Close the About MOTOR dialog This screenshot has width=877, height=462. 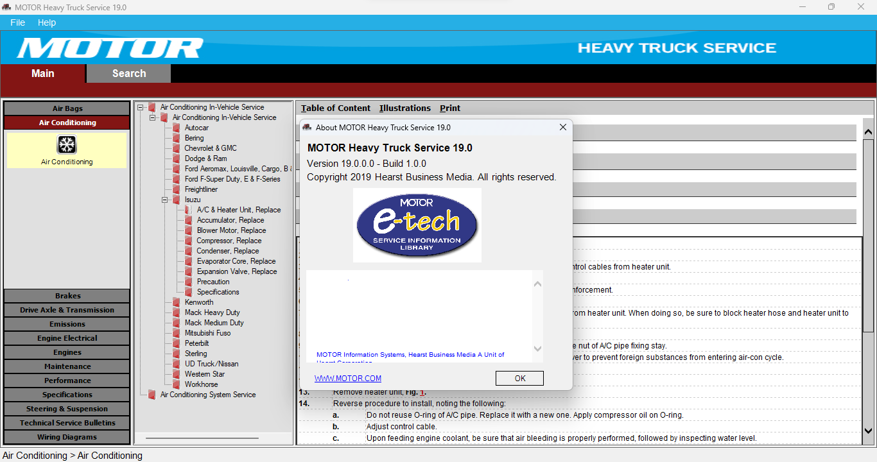click(563, 127)
